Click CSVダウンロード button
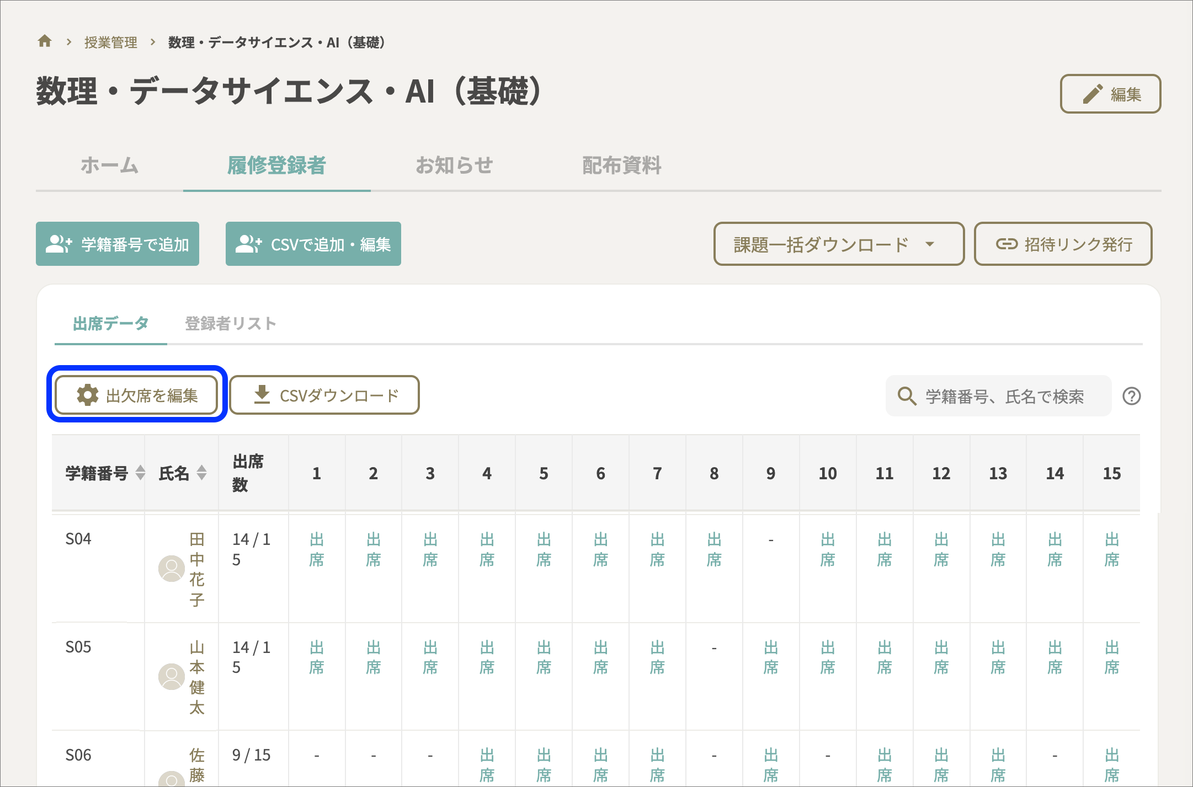1193x787 pixels. point(324,395)
